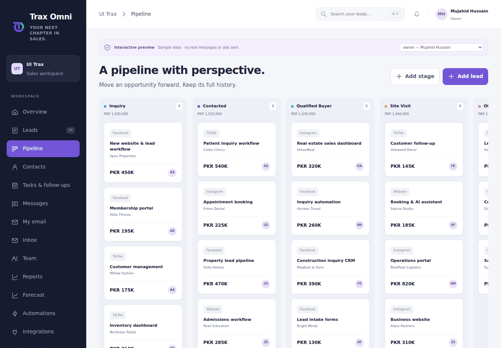Click the Interactive preview shield icon
This screenshot has width=501, height=348.
[x=108, y=48]
